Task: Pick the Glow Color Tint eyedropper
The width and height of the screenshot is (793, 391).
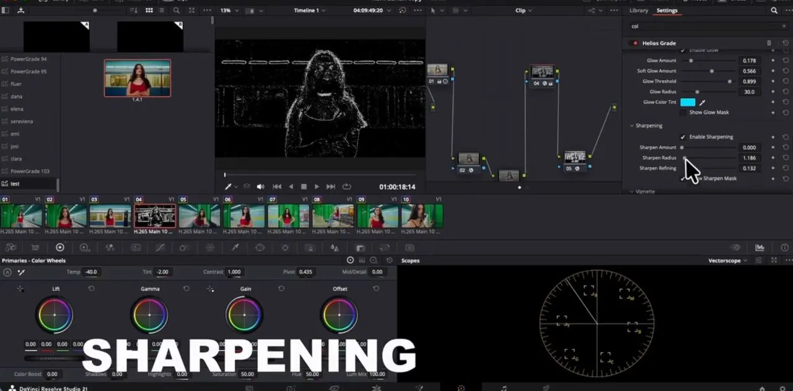Action: pyautogui.click(x=703, y=102)
